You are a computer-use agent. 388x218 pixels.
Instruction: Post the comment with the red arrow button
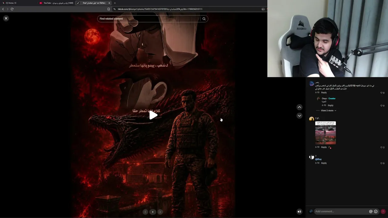click(383, 212)
